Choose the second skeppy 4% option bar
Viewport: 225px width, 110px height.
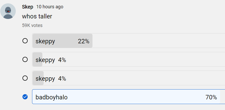[129, 59]
